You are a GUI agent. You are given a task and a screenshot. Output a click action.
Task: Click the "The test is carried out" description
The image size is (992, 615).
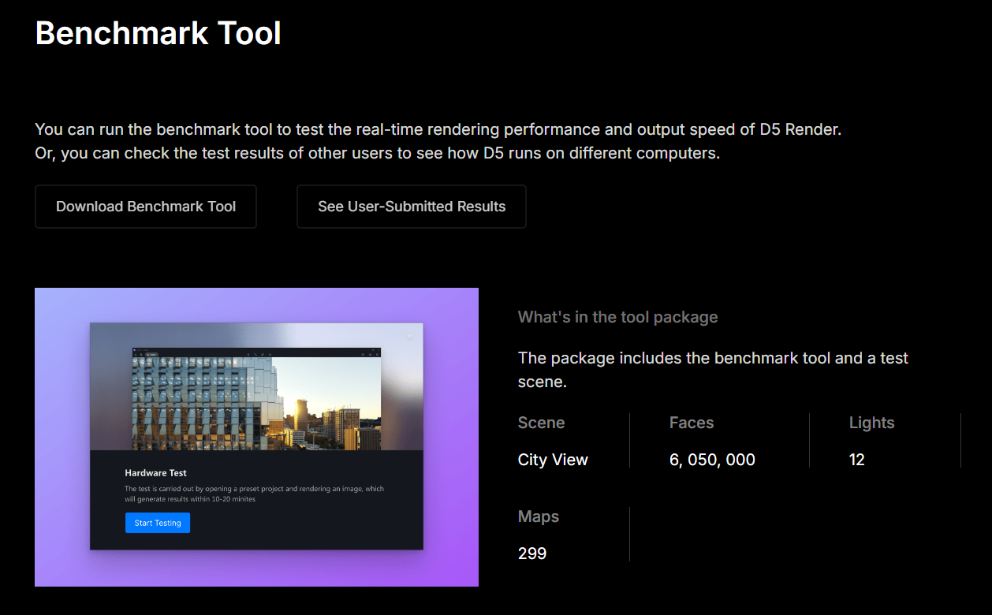[255, 494]
